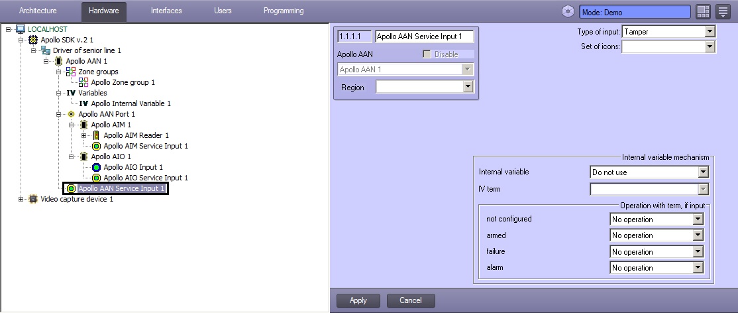The width and height of the screenshot is (738, 313).
Task: Open the Internal variable dropdown
Action: 703,172
